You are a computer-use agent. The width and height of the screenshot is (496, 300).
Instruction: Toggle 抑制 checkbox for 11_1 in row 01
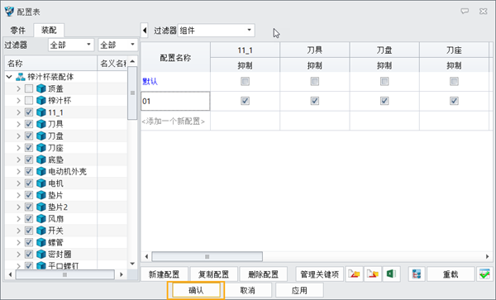pyautogui.click(x=245, y=101)
